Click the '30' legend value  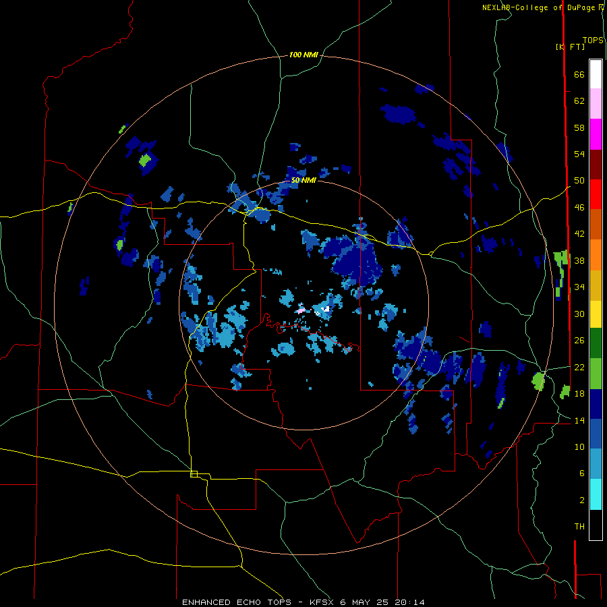coord(579,314)
